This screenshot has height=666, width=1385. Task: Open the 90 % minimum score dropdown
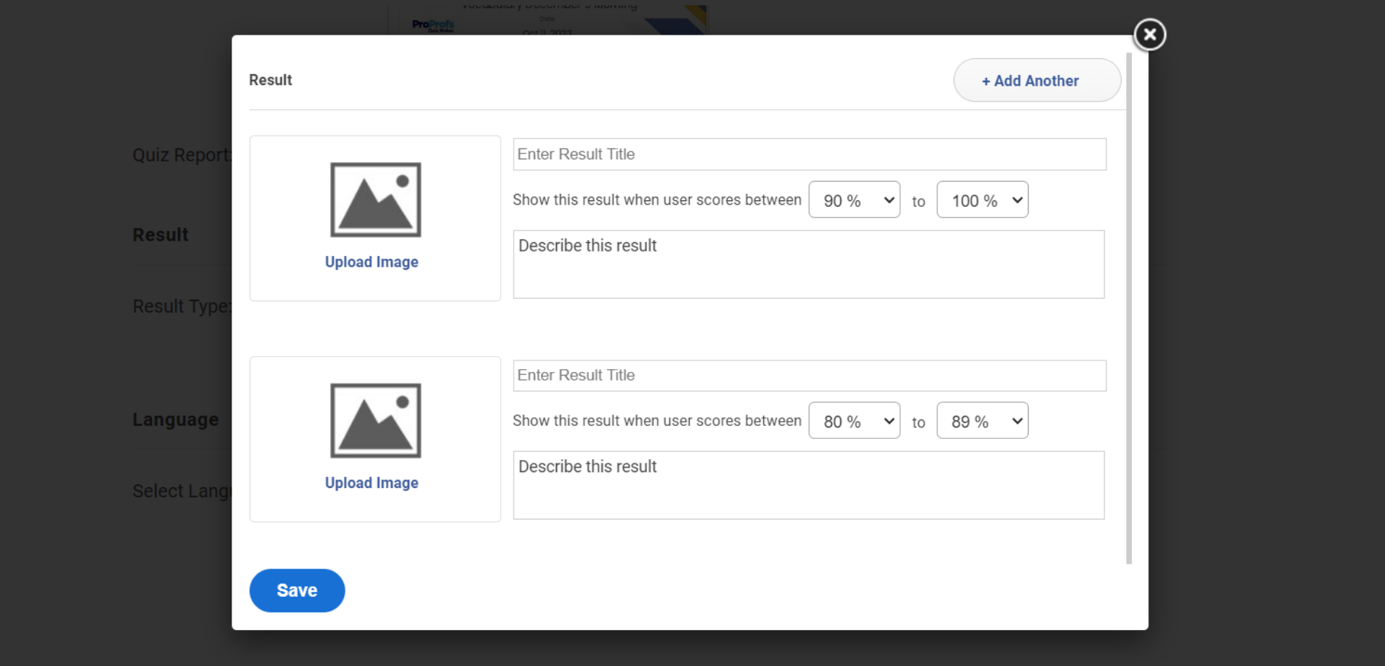[854, 200]
